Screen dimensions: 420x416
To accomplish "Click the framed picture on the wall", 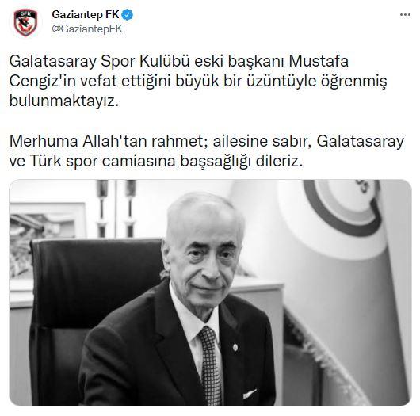I will click(x=47, y=241).
